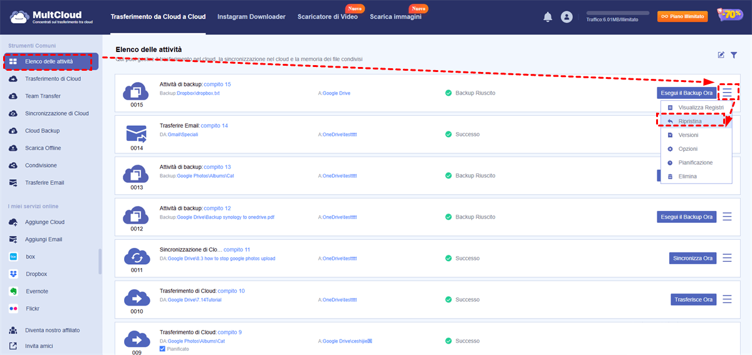
Task: Click backup cloud icon of task 0015
Action: [136, 92]
